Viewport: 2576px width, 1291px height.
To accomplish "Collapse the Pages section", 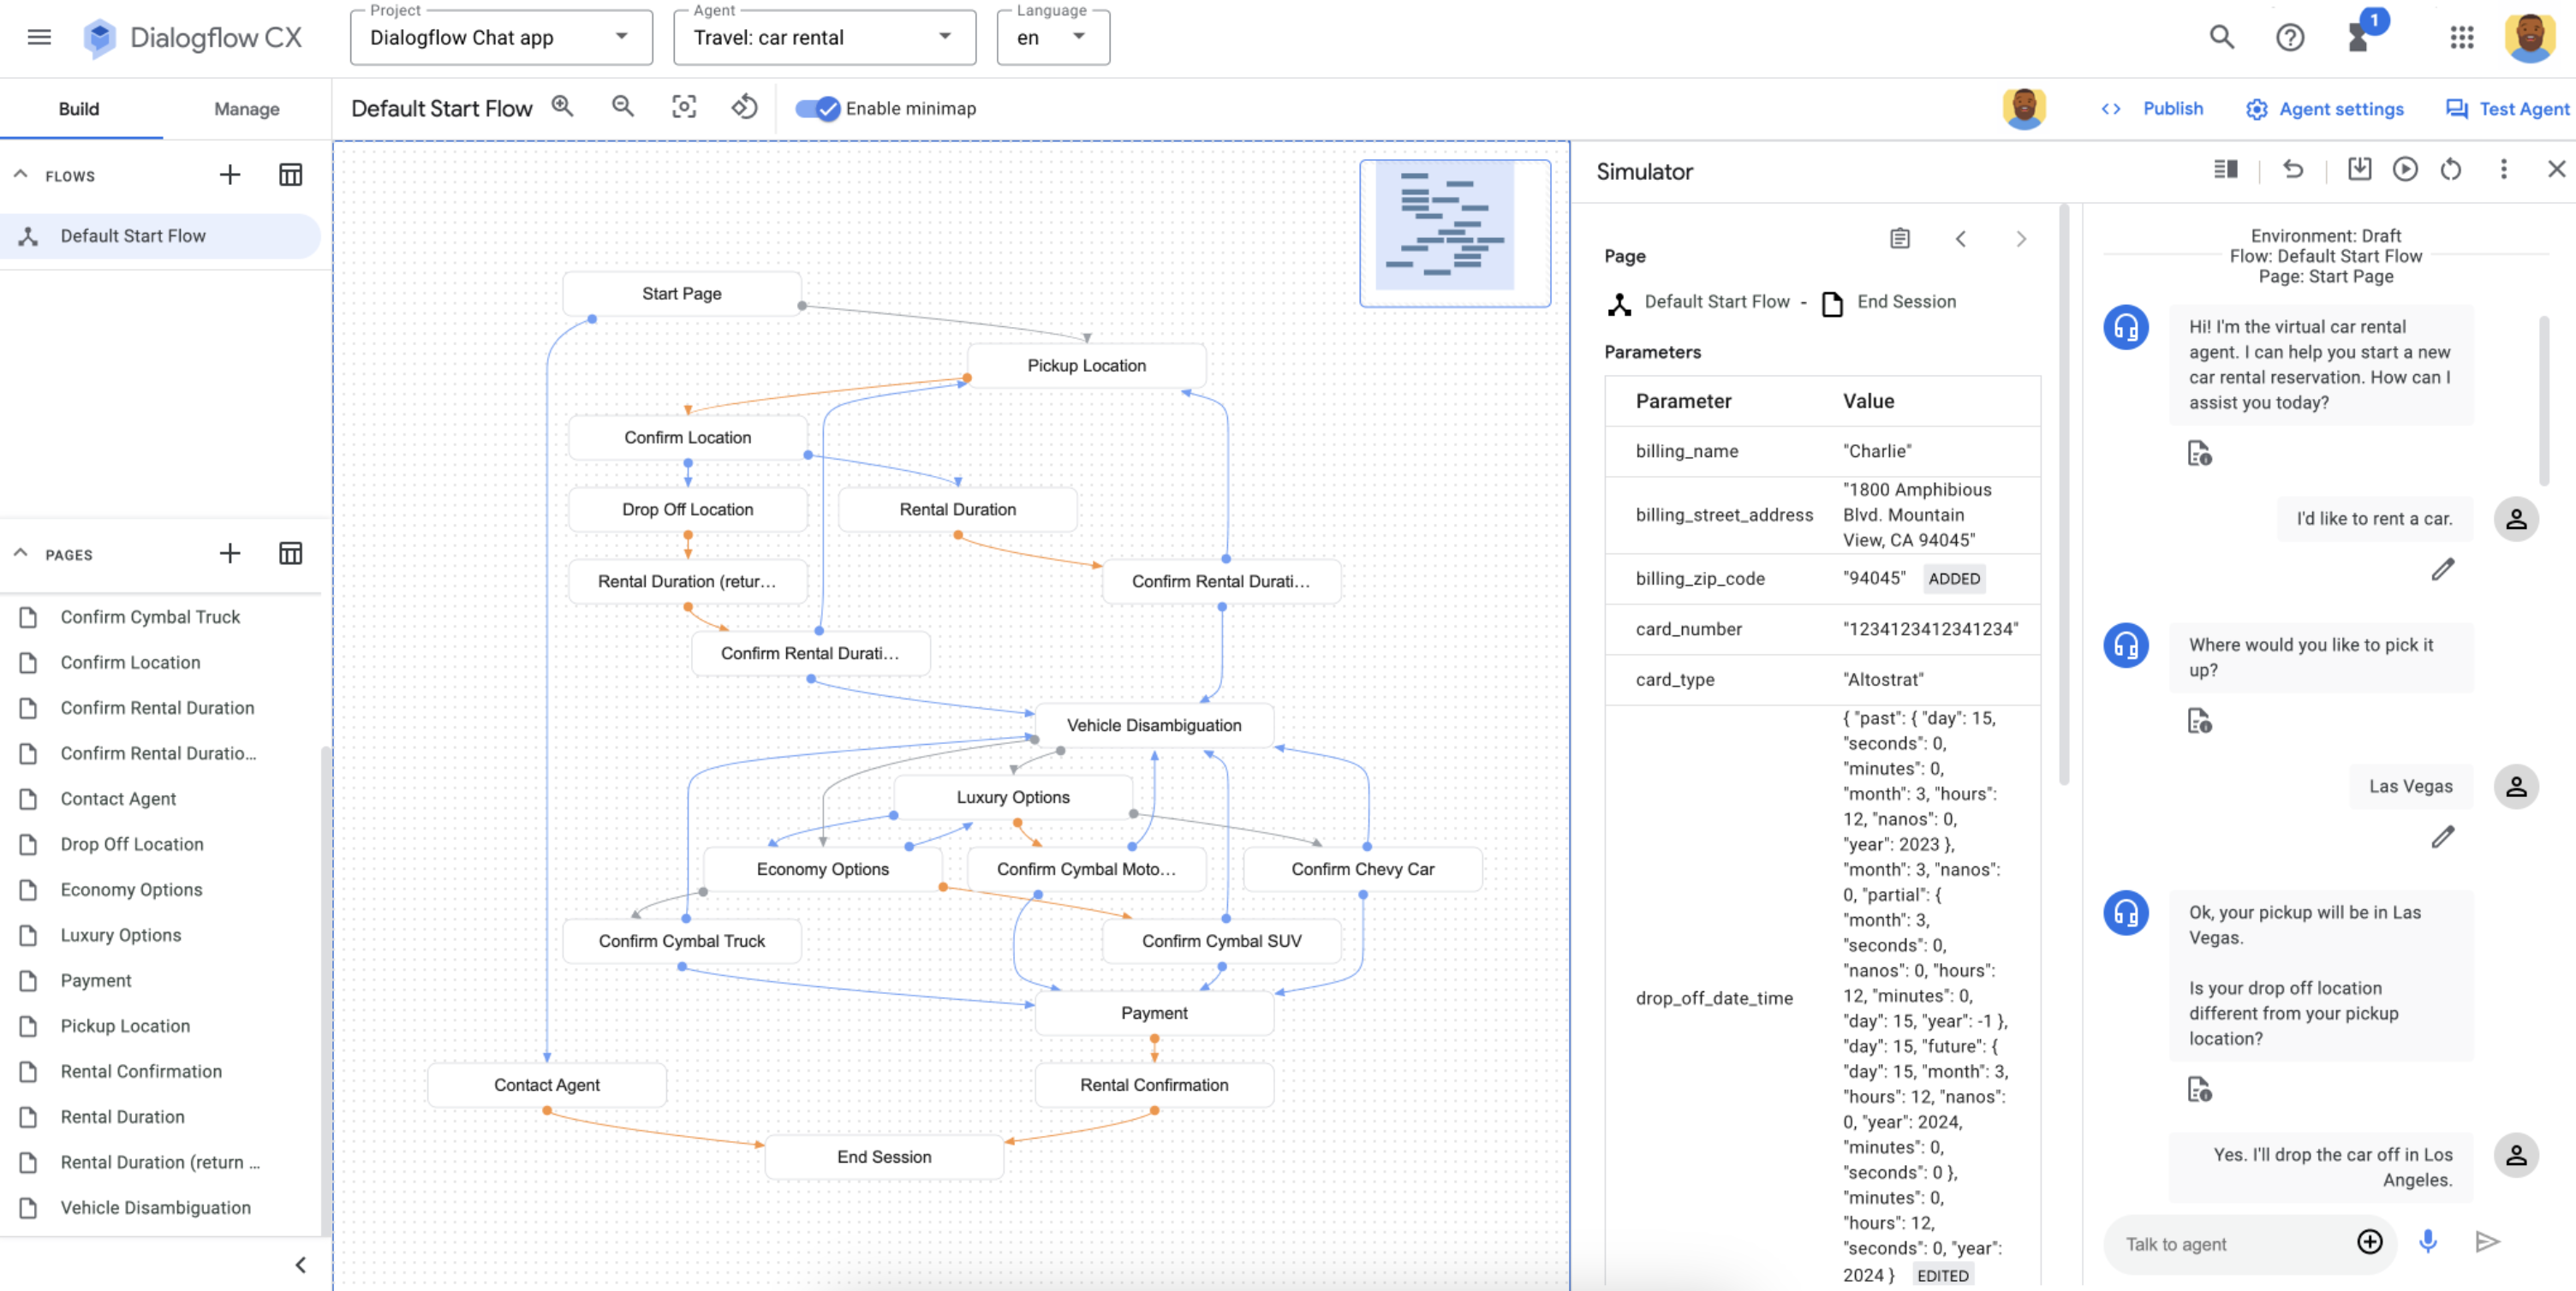I will point(20,552).
